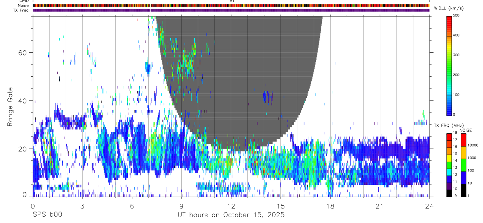483x223 pixels.
Task: Click the "WID⊥ (km/s)" colorbar title
Action: tap(450, 8)
